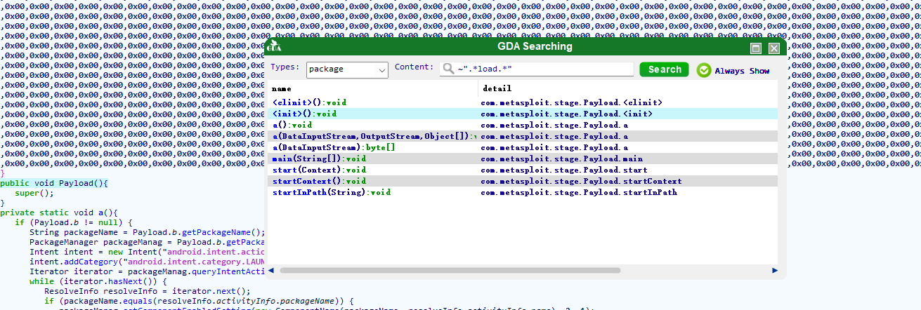Select the startContext():void result row
The width and height of the screenshot is (921, 310).
(x=523, y=181)
